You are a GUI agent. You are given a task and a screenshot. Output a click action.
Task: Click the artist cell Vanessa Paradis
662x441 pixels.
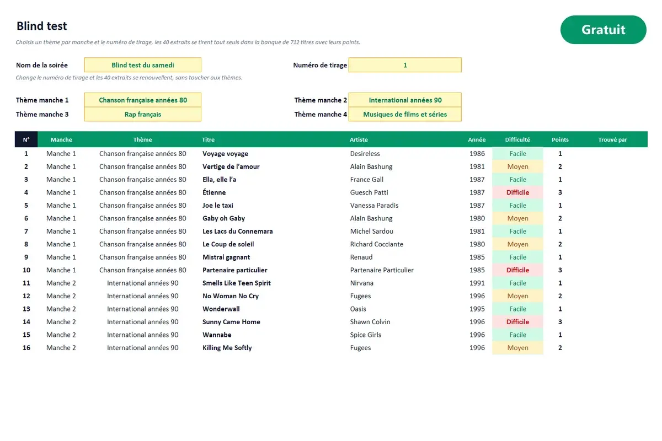pyautogui.click(x=374, y=206)
